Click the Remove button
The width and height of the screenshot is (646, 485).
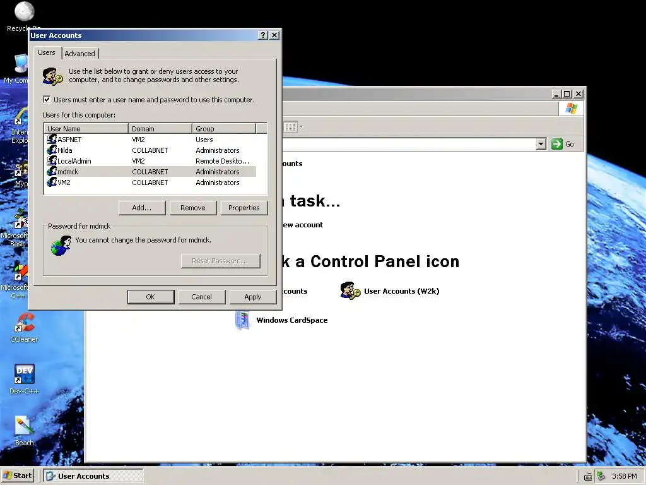tap(193, 208)
